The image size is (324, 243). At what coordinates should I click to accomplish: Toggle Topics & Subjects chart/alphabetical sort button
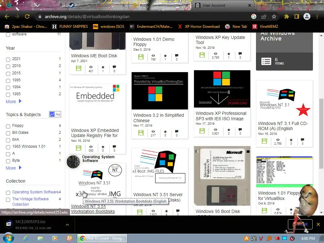55,114
